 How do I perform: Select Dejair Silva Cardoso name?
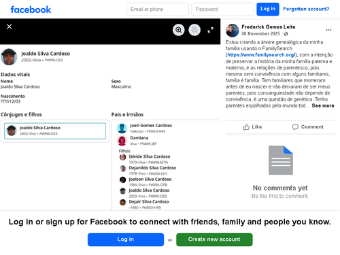tap(149, 201)
